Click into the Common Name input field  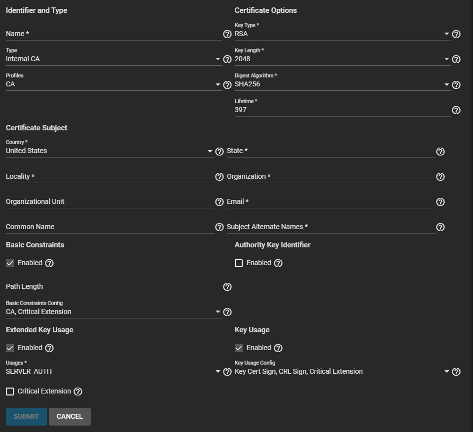pyautogui.click(x=109, y=227)
